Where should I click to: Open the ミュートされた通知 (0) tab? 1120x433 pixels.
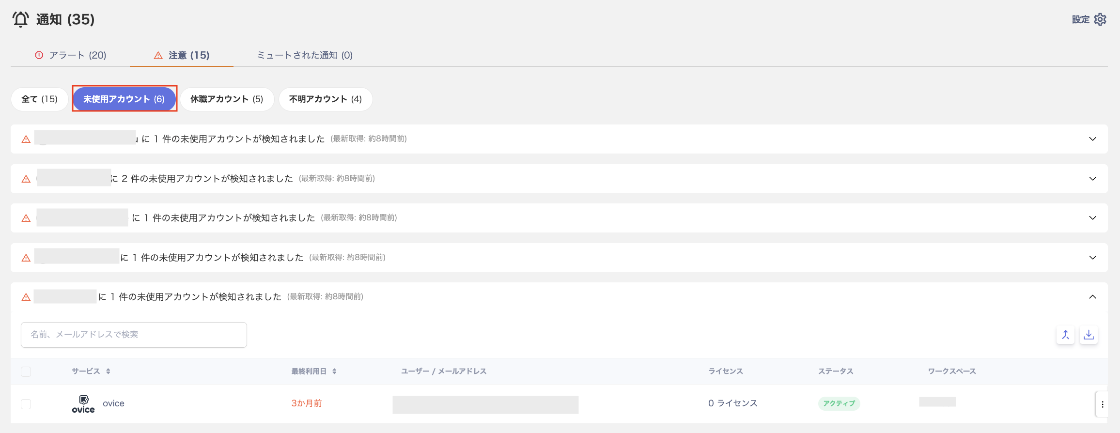coord(305,55)
